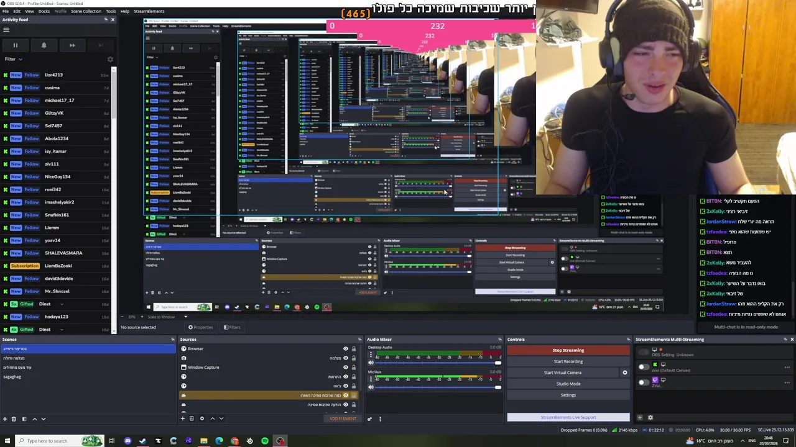Skip current alert with fast-forward icon
This screenshot has height=447, width=796.
(72, 45)
